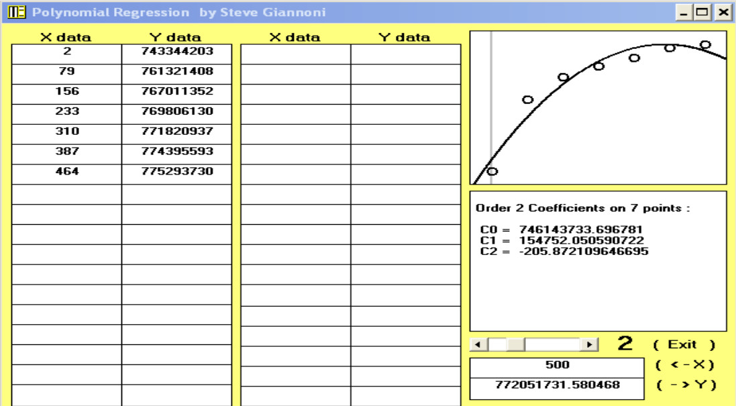Click the lowest data point circle on the graph

click(x=492, y=171)
